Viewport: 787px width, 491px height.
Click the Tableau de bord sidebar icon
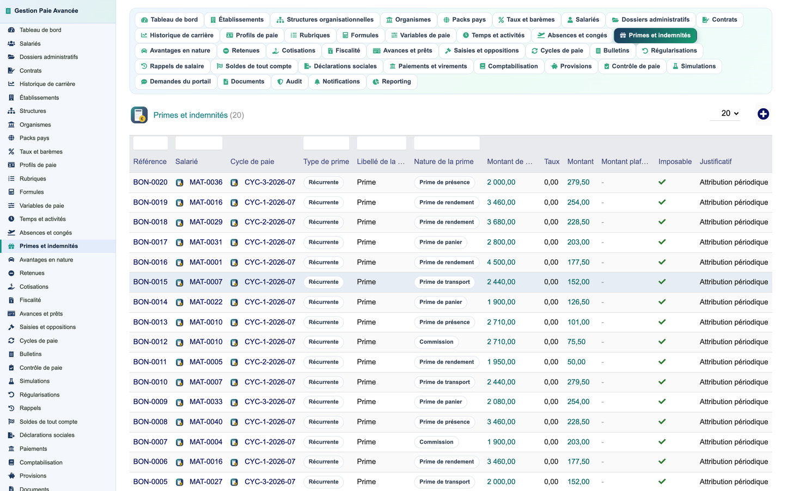coord(11,30)
